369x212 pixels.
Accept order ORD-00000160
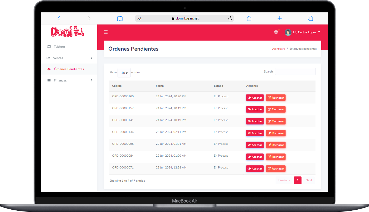(255, 98)
